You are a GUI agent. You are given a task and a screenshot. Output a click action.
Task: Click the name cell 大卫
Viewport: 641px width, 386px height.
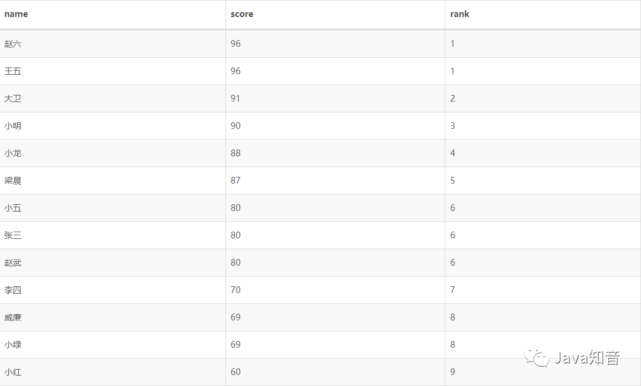13,98
